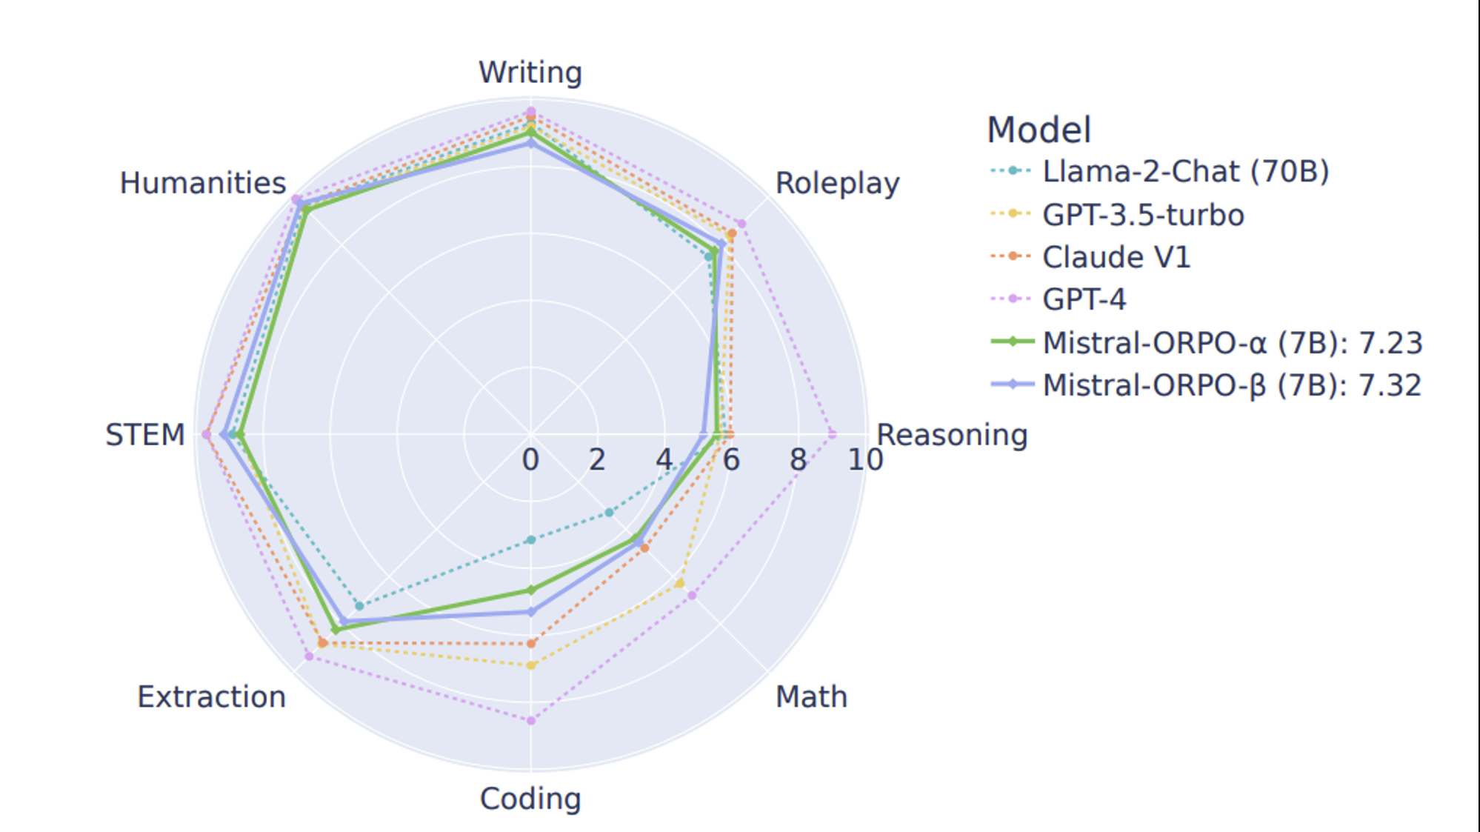Image resolution: width=1480 pixels, height=832 pixels.
Task: Click the Math axis label
Action: (x=811, y=697)
